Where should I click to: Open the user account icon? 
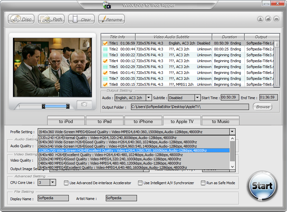tap(260, 19)
